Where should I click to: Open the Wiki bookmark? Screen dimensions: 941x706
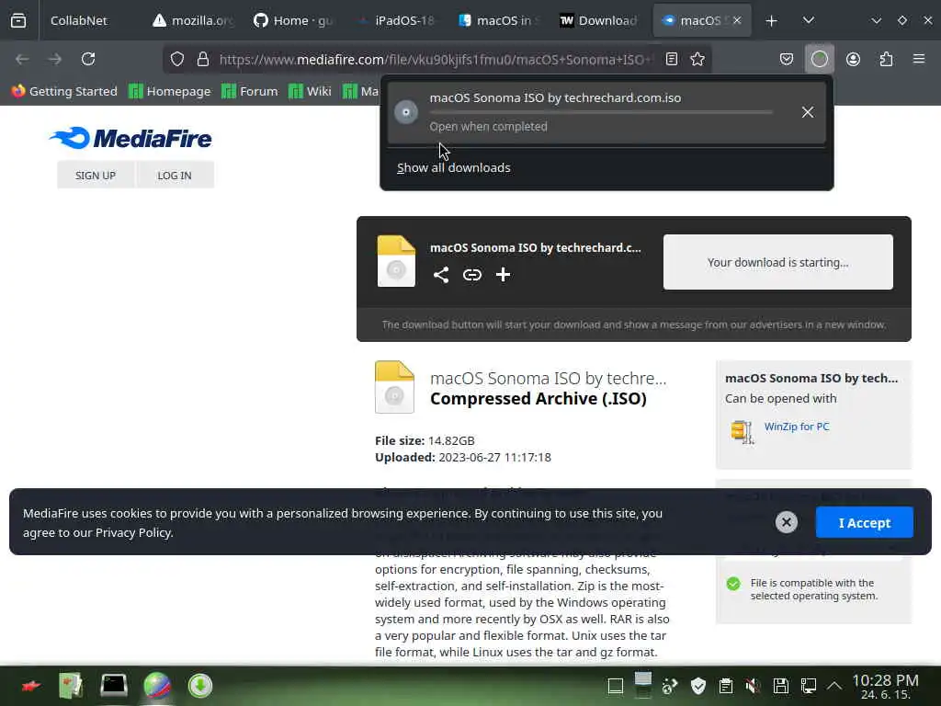tap(310, 91)
